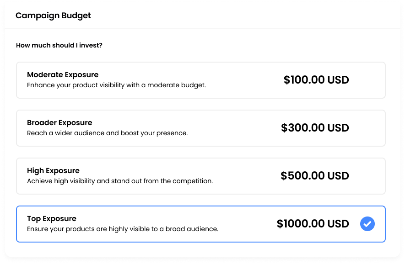Click the High Exposure title
The height and width of the screenshot is (264, 405).
53,171
